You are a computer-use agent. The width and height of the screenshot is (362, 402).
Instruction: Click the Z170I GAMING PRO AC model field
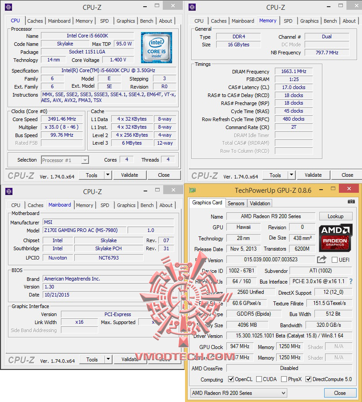[x=84, y=230]
